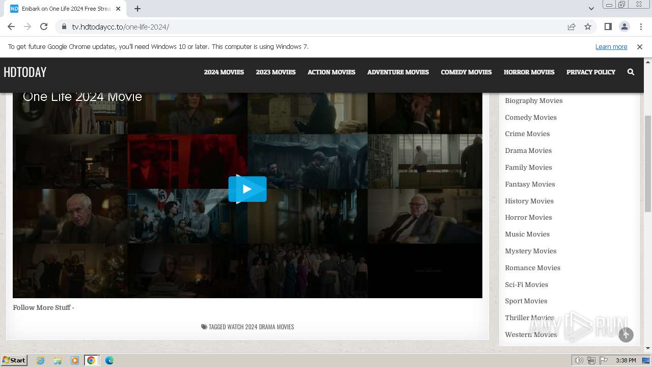Bookmark this page with the star icon
Screen dimensions: 652x367
[x=588, y=27]
